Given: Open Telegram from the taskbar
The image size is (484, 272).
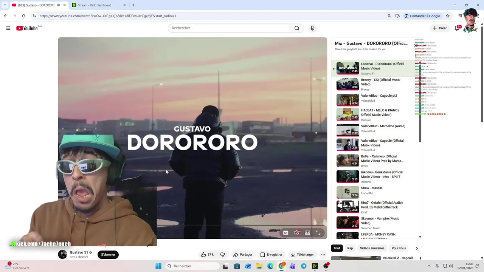Looking at the screenshot, I should pos(304,266).
